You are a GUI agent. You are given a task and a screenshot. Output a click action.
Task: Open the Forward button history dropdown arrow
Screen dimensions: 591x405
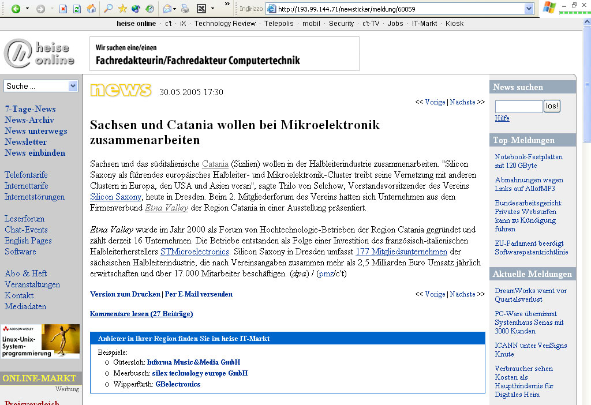[51, 9]
